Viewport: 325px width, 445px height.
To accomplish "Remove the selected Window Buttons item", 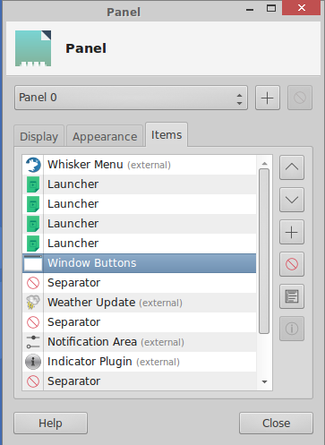I will 292,264.
